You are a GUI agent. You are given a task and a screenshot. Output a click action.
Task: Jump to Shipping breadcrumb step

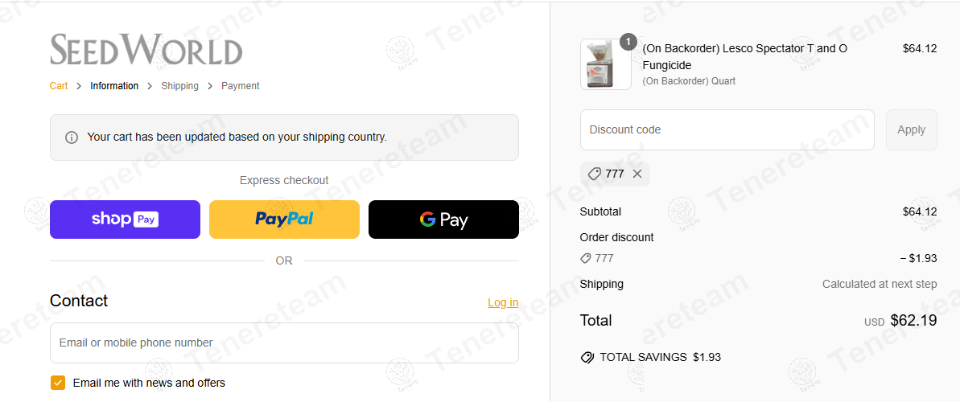(x=179, y=86)
